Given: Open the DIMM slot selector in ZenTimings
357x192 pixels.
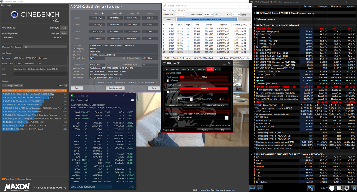Looking at the screenshot, I should (91, 187).
